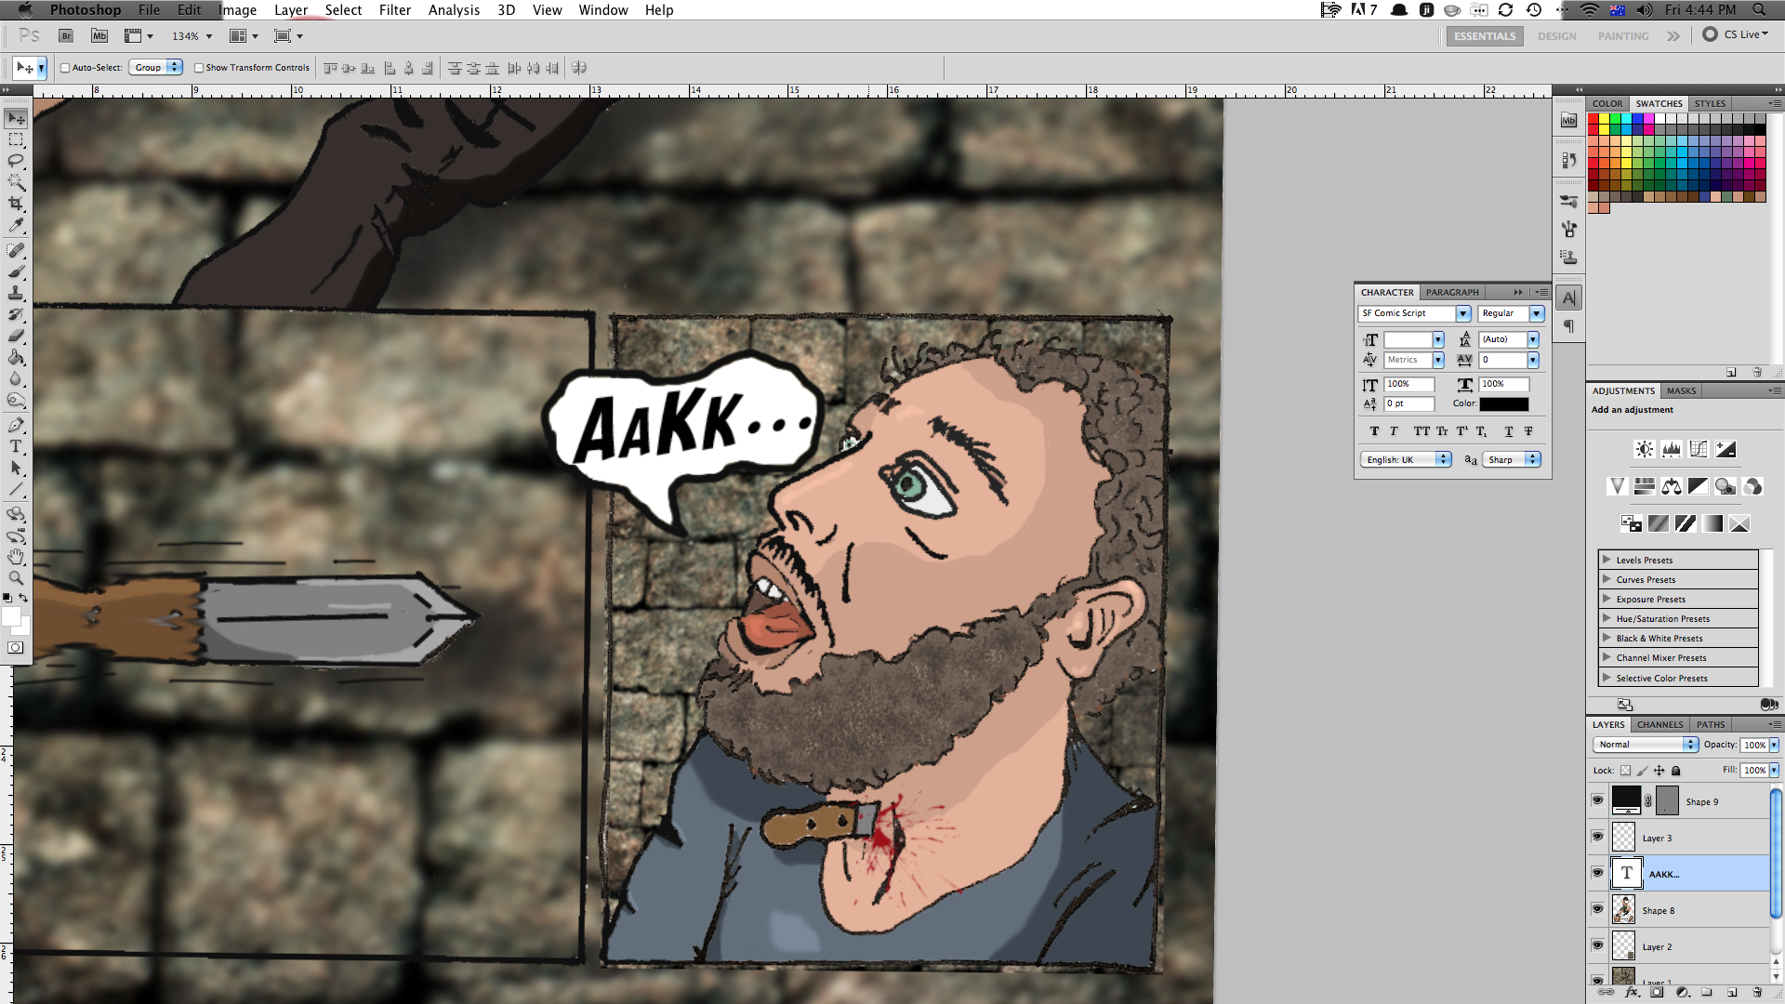Hide the AAKK... text layer
The image size is (1785, 1004).
tap(1597, 873)
